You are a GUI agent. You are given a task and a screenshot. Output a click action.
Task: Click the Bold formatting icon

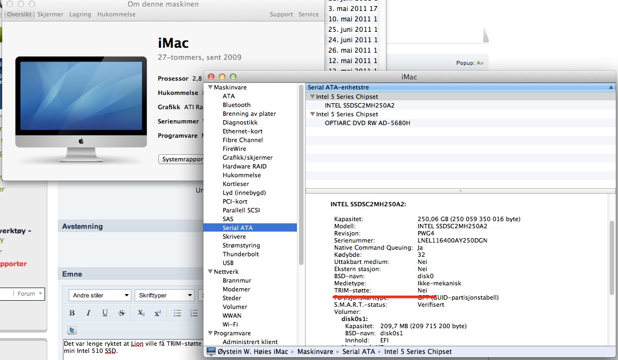(71, 313)
